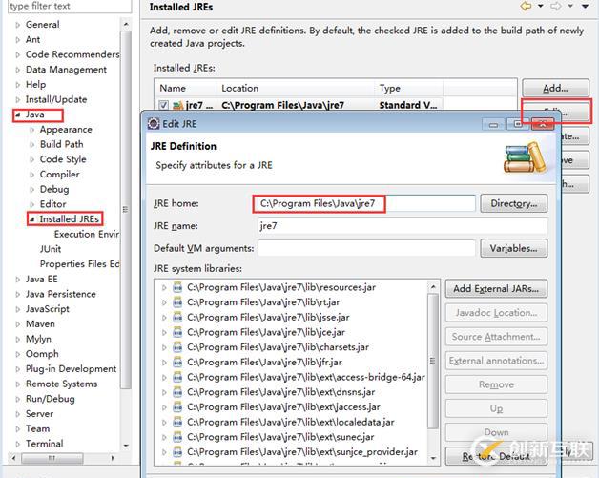
Task: Click the back navigation arrow icon
Action: click(527, 6)
